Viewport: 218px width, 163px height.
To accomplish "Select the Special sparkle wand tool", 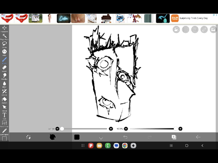I will [x=5, y=92].
